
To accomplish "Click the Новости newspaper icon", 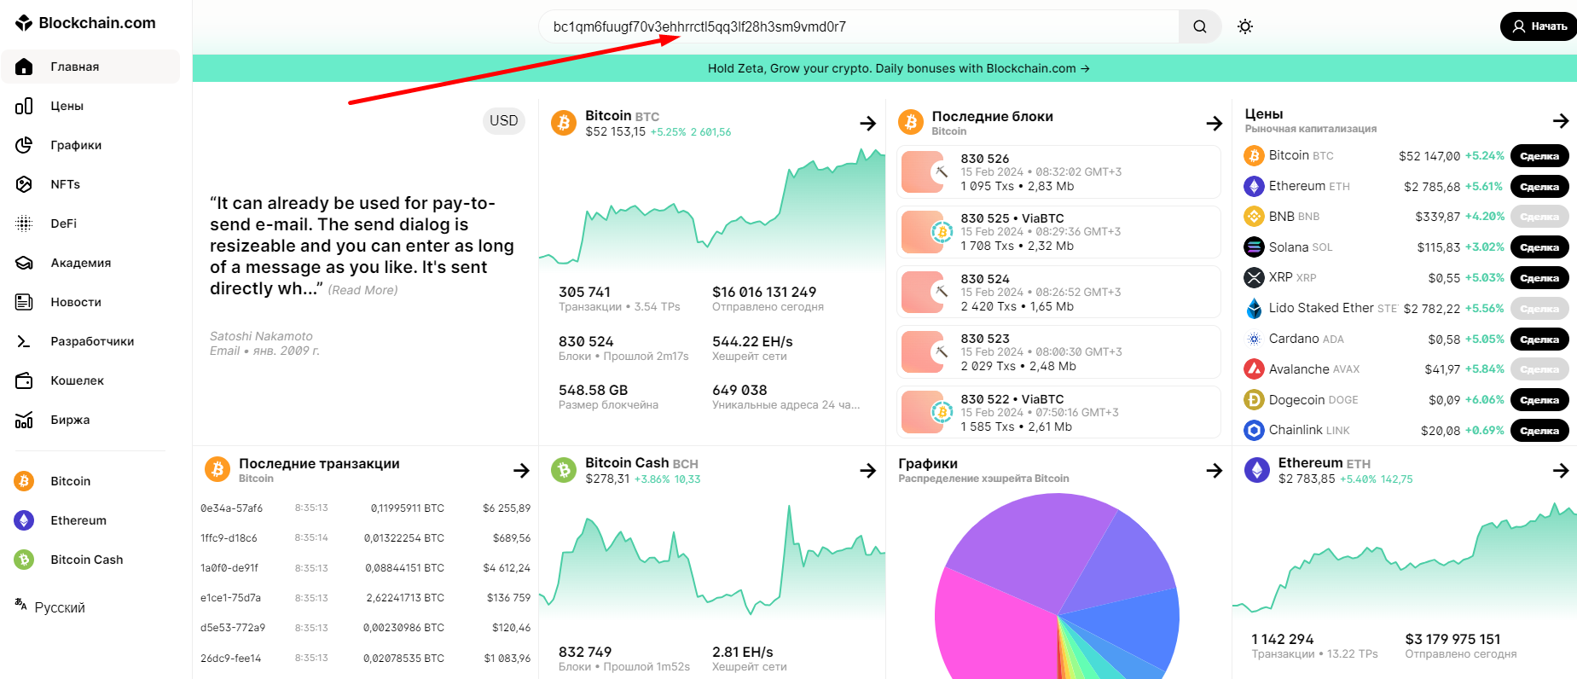I will pos(24,302).
